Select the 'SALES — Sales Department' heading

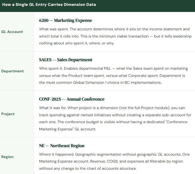pos(66,60)
